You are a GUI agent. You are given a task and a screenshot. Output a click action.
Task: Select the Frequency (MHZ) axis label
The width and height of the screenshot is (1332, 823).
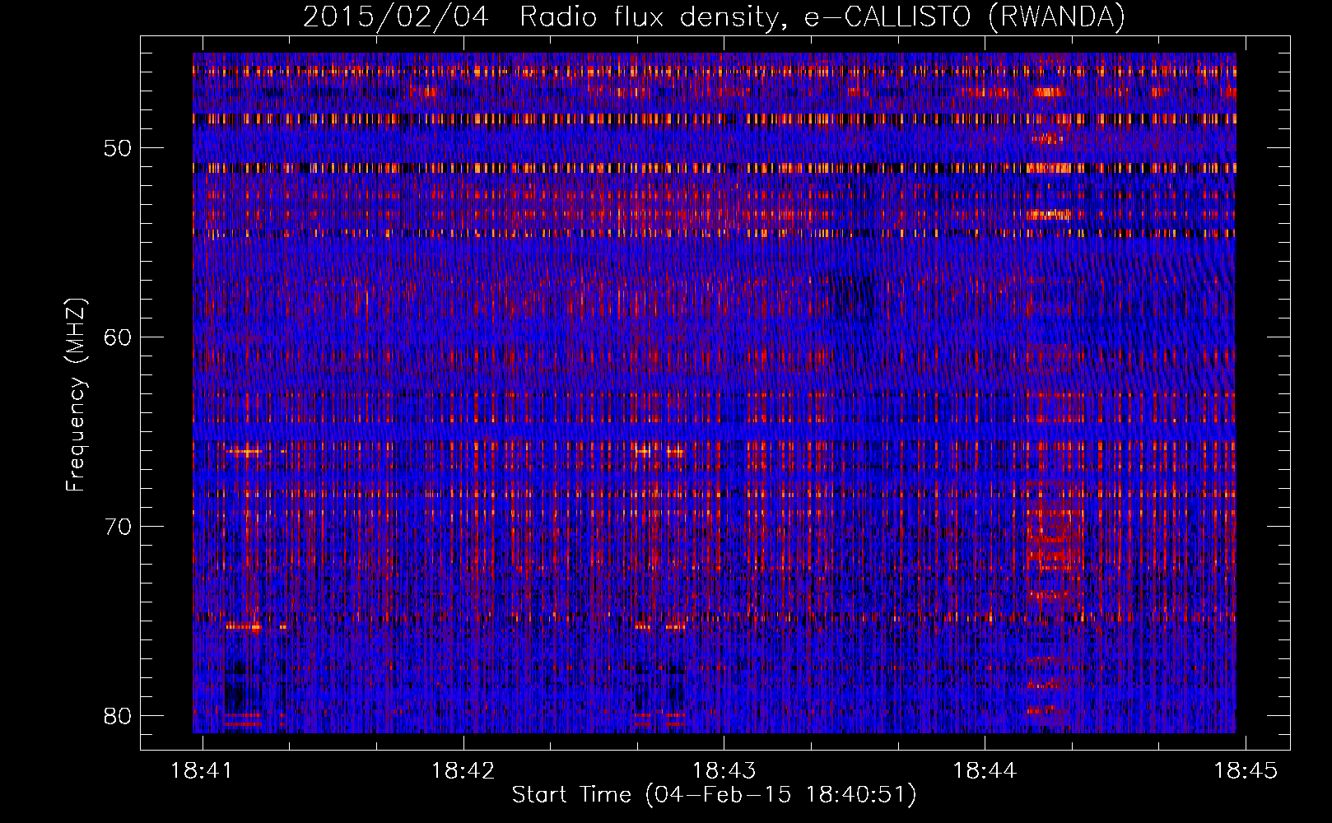76,395
